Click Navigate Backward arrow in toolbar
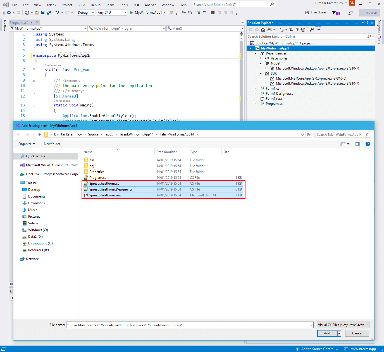 pyautogui.click(x=9, y=13)
